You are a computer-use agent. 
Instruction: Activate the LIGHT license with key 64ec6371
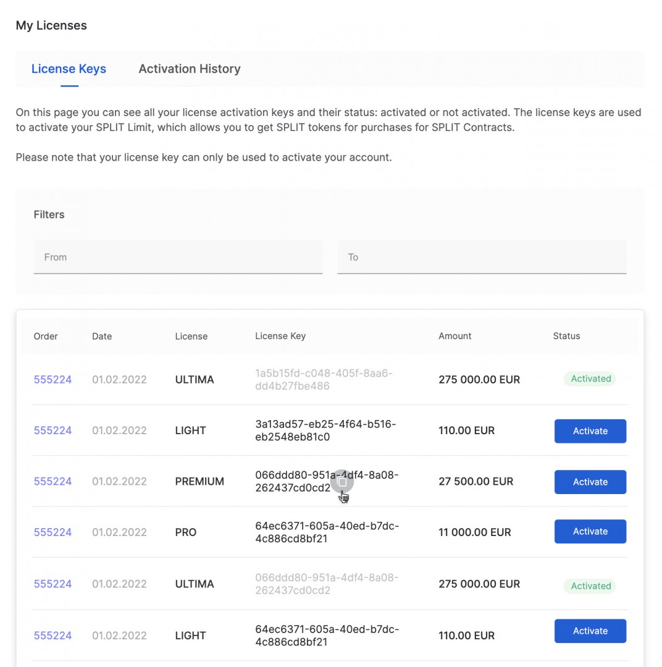590,631
